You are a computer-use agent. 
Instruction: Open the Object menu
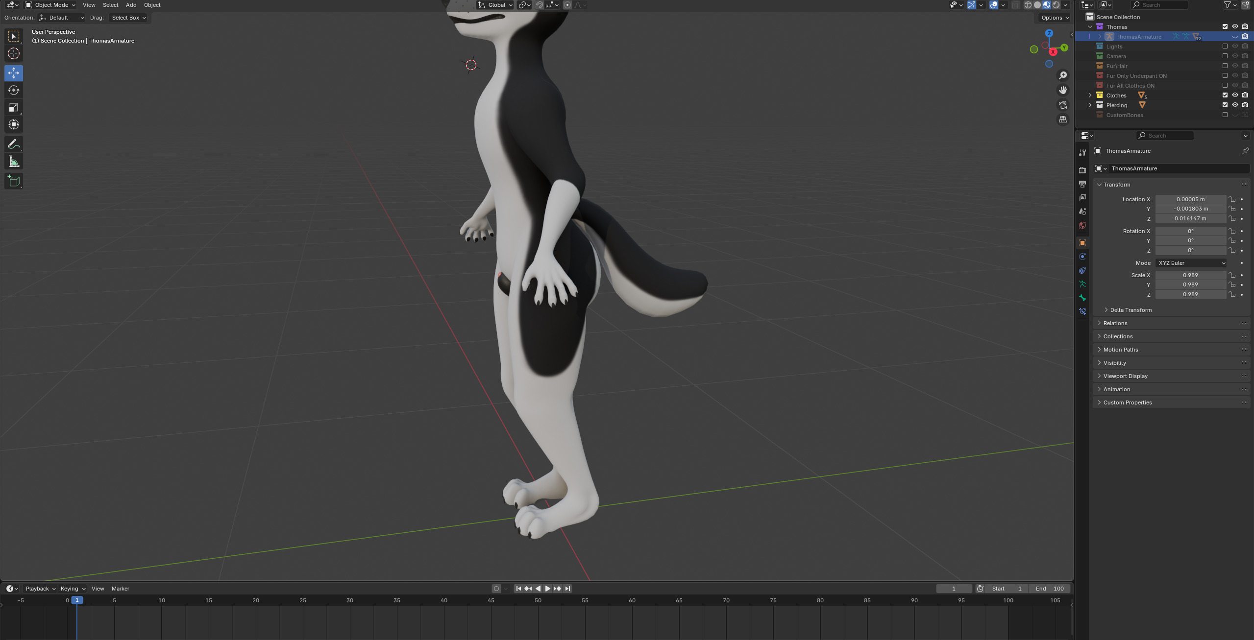click(x=152, y=5)
